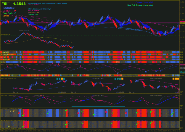Click the orange square beside EURUSD M1
Image resolution: width=185 pixels, height=132 pixels.
pos(62,78)
